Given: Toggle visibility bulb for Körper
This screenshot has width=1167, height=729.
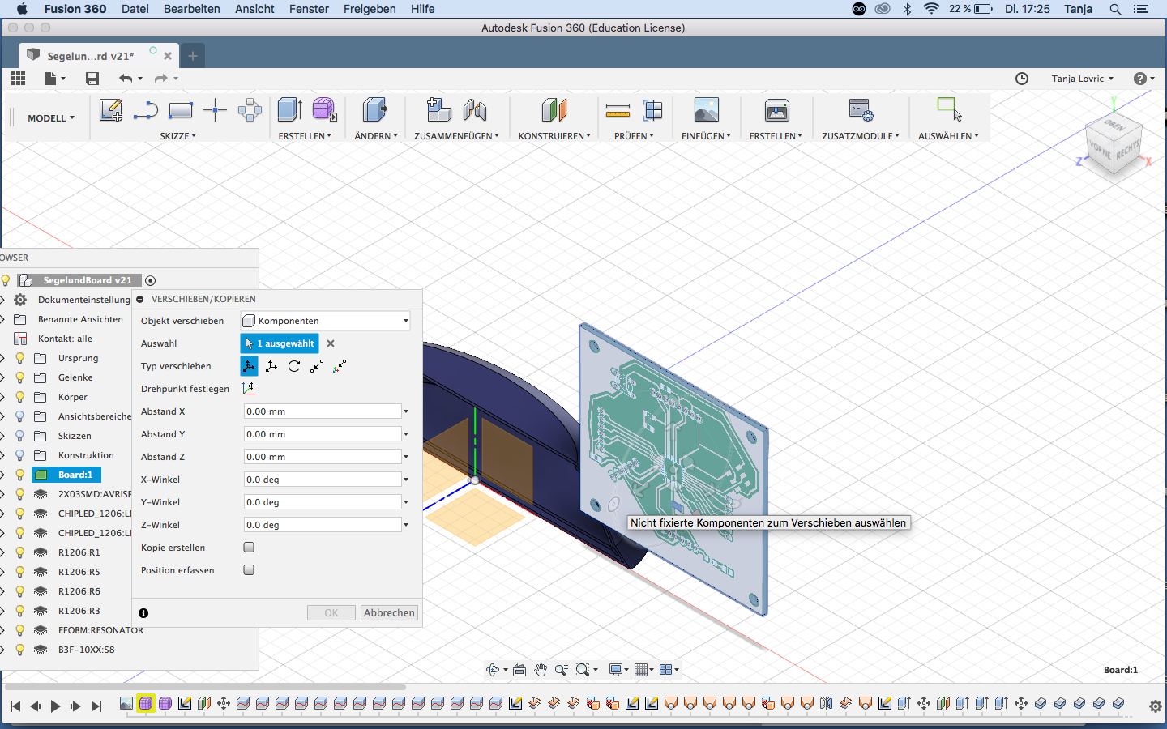Looking at the screenshot, I should 20,397.
